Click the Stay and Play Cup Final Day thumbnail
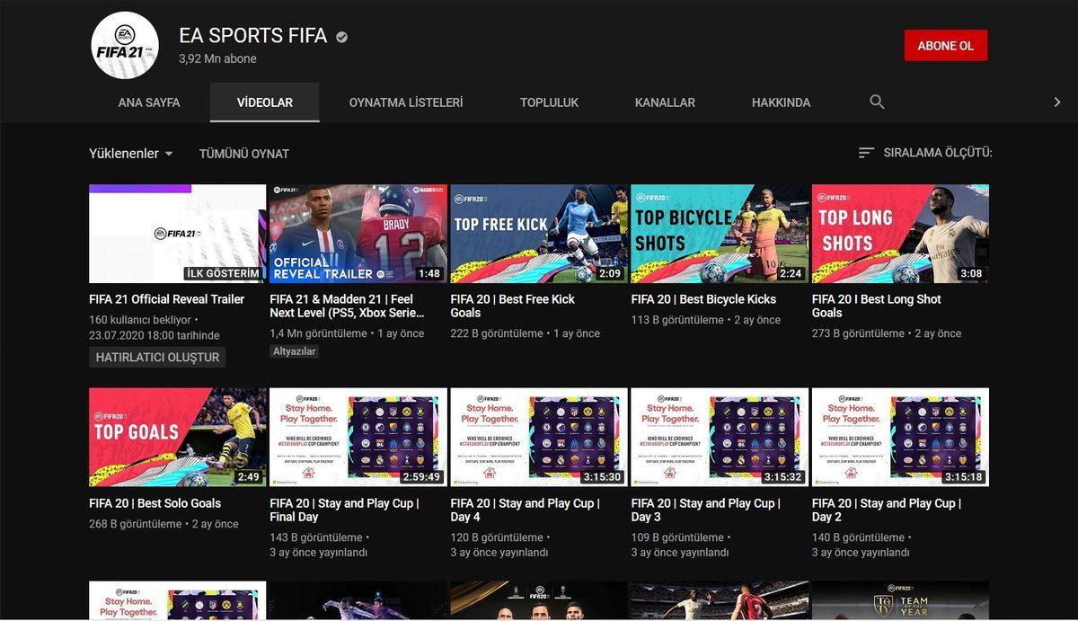This screenshot has width=1078, height=621. 358,437
